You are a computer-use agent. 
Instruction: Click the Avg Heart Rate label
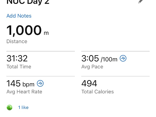pos(24,92)
